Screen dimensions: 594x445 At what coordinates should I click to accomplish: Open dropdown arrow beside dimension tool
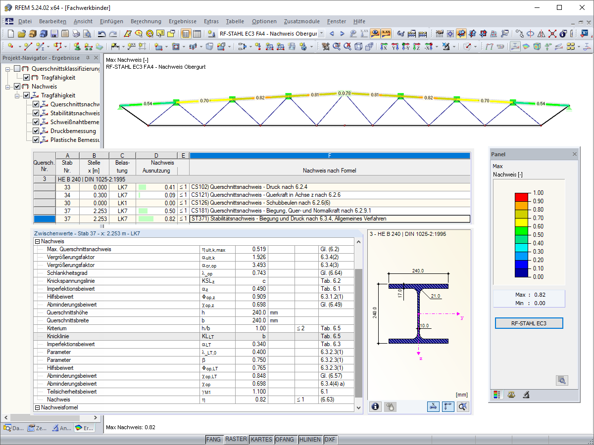pos(122,46)
